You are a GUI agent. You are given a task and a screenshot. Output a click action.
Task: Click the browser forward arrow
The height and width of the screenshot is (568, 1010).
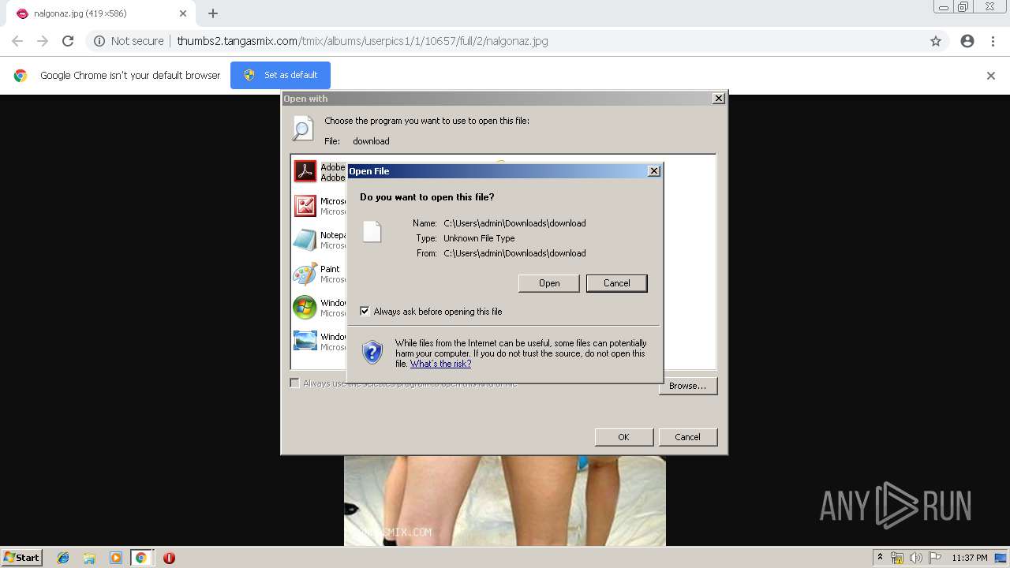[x=43, y=41]
